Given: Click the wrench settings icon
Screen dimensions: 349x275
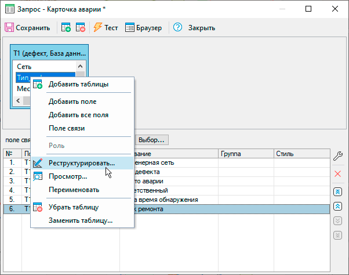Looking at the screenshot, I should click(337, 155).
